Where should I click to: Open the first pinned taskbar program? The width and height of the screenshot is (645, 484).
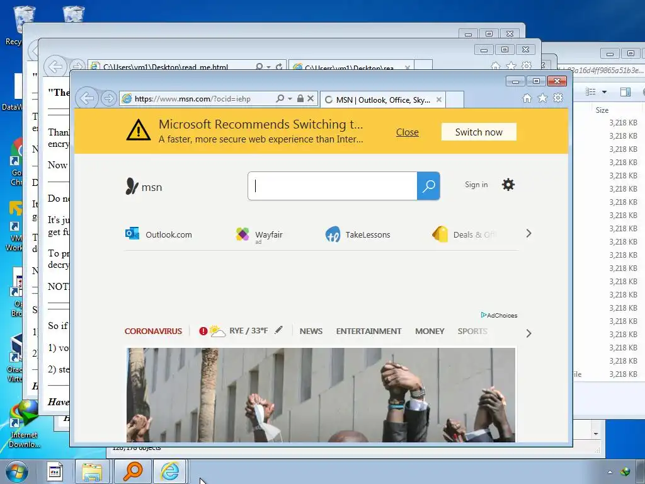54,471
